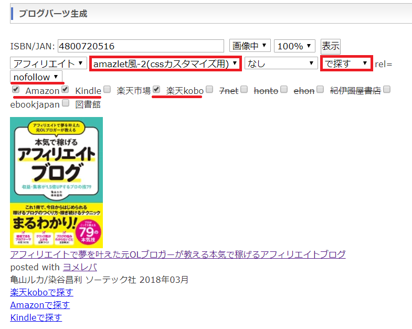This screenshot has width=412, height=329.
Task: Open the 画像中 image size dropdown
Action: click(250, 46)
